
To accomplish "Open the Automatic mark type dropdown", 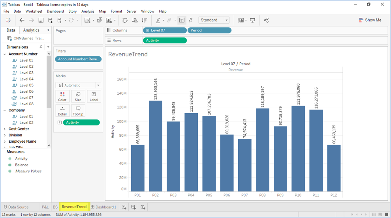I will (x=78, y=85).
